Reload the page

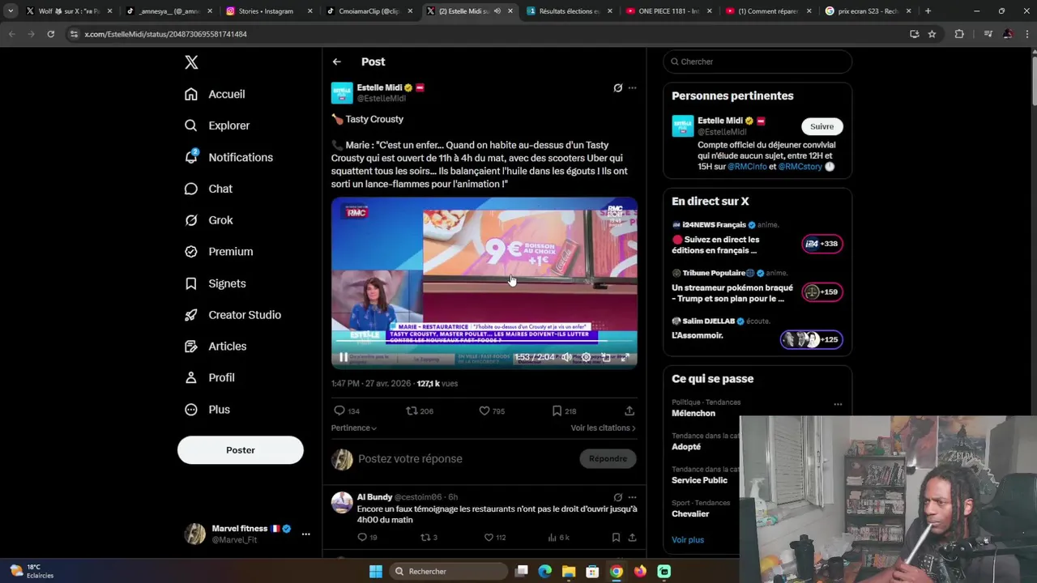(x=50, y=34)
